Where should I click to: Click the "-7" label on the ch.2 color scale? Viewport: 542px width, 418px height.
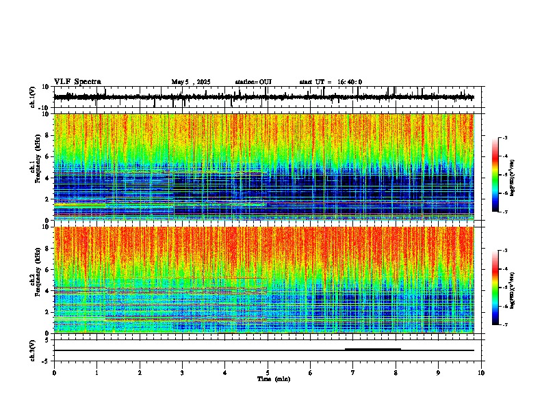(x=504, y=324)
